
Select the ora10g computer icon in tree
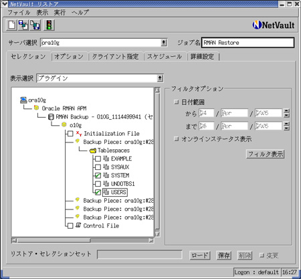23,100
